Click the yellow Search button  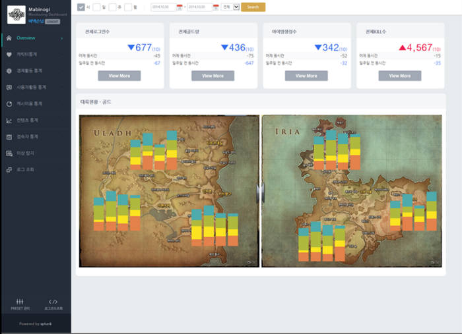(253, 7)
